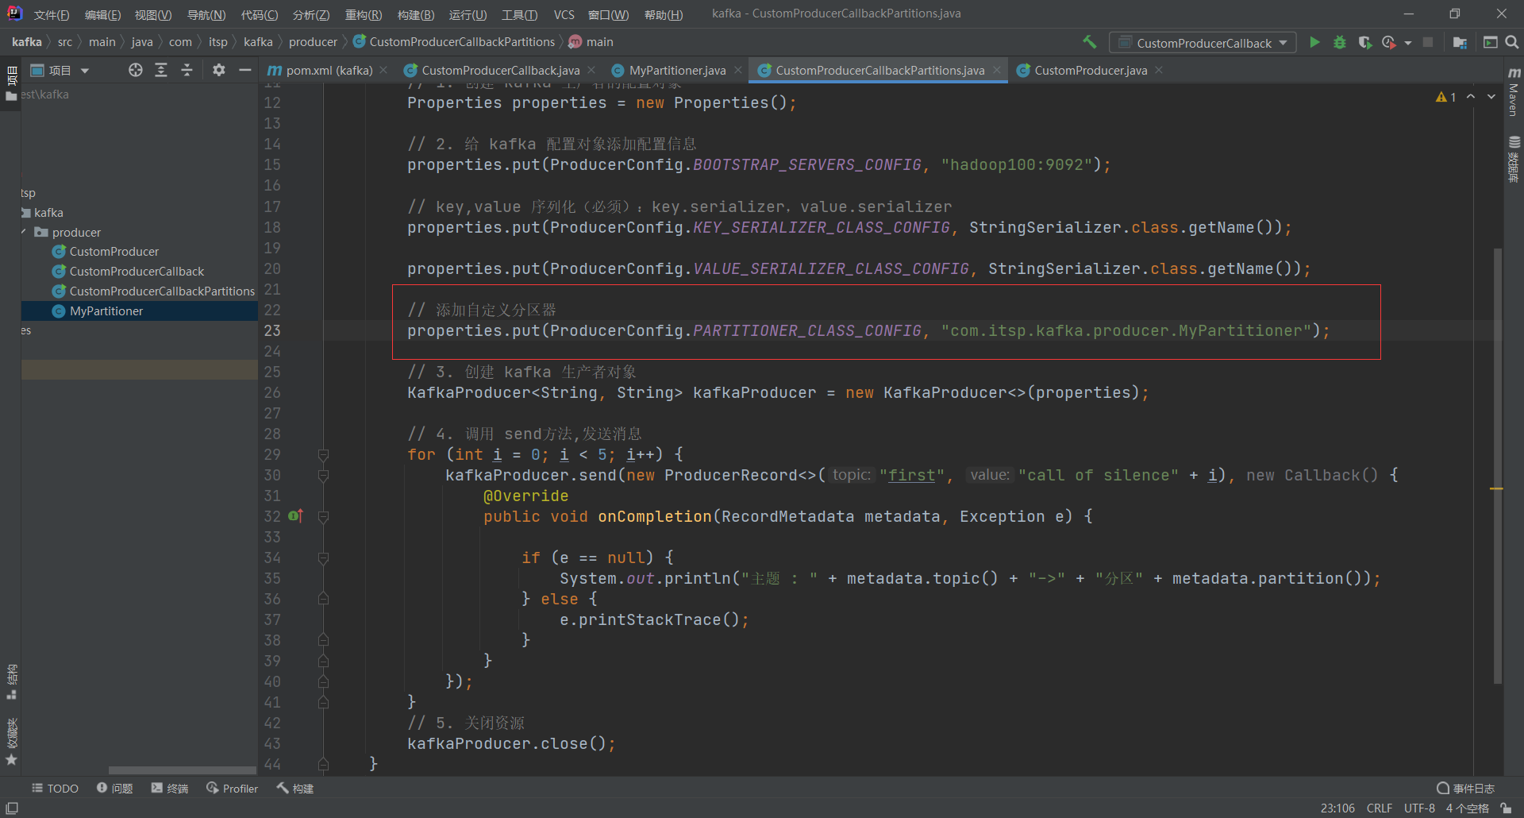Click Collapse All icon in project panel

tap(187, 70)
